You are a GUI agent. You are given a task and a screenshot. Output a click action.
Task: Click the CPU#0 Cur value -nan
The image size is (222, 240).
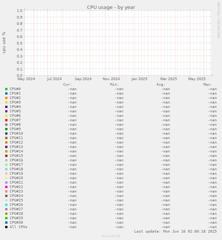click(72, 89)
